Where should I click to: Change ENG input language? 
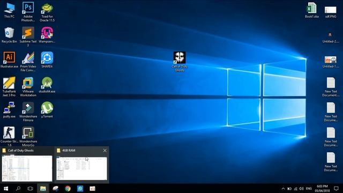point(309,189)
